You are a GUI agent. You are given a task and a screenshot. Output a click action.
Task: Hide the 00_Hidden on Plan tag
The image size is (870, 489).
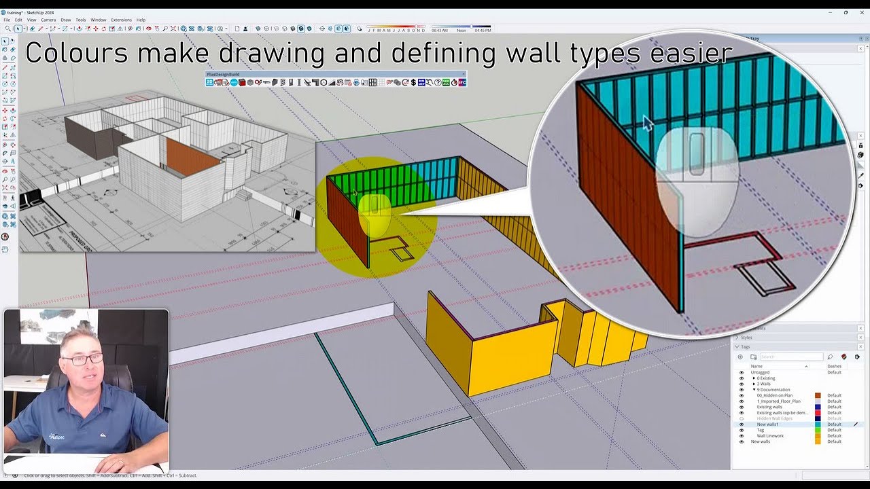tap(742, 395)
